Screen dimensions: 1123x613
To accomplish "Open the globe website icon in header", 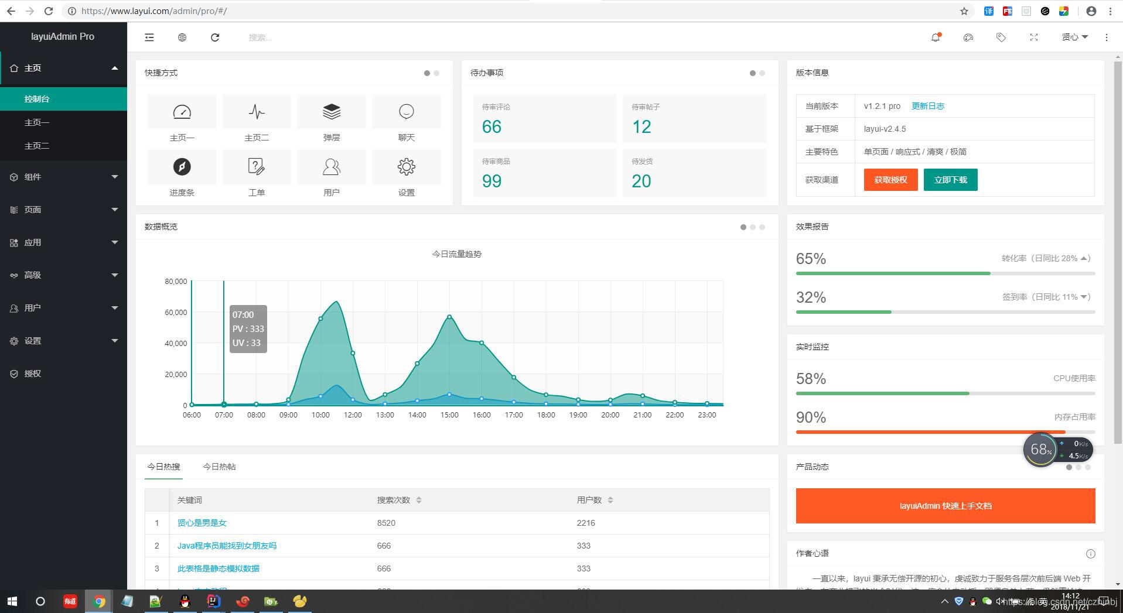I will 182,37.
